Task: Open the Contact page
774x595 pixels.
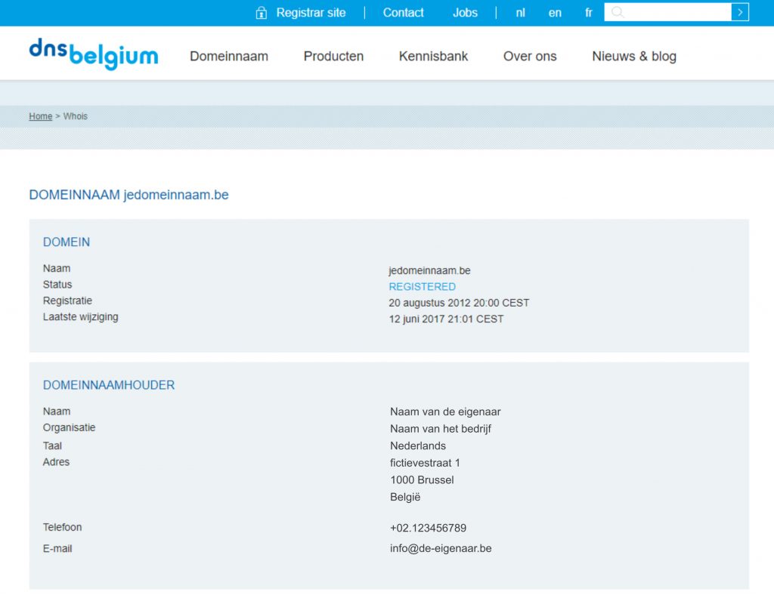Action: click(x=404, y=13)
